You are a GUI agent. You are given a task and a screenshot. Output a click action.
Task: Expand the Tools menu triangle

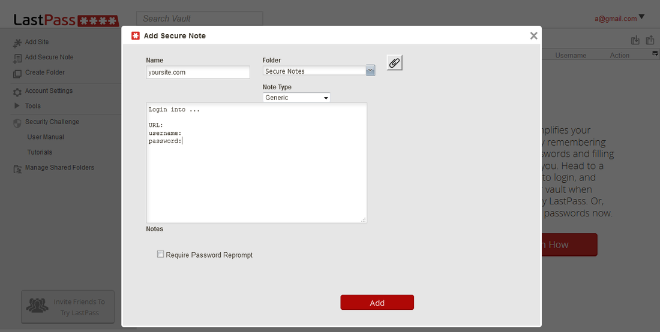click(17, 105)
